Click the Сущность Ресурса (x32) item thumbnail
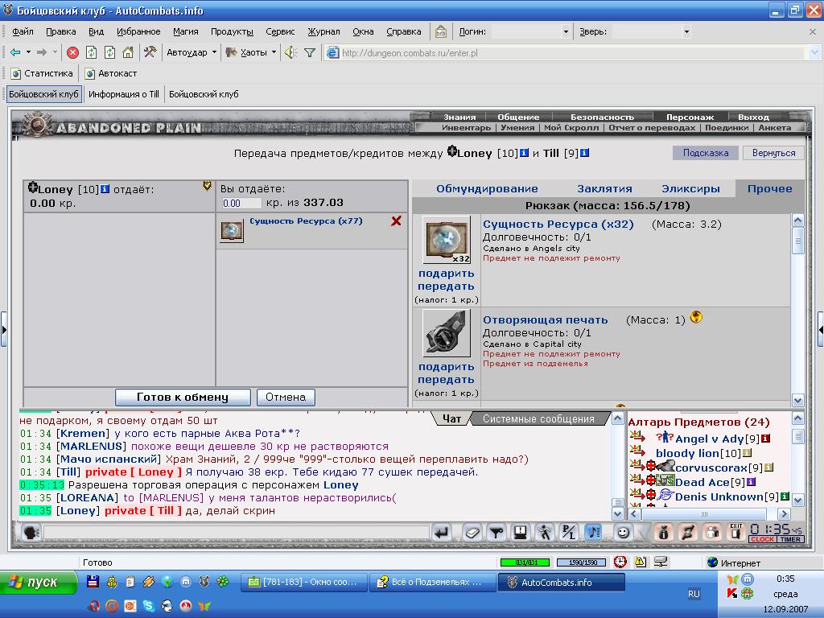The width and height of the screenshot is (824, 618). pos(446,241)
